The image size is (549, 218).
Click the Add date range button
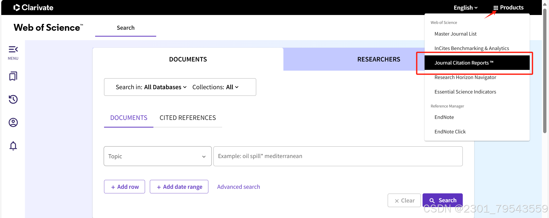179,187
